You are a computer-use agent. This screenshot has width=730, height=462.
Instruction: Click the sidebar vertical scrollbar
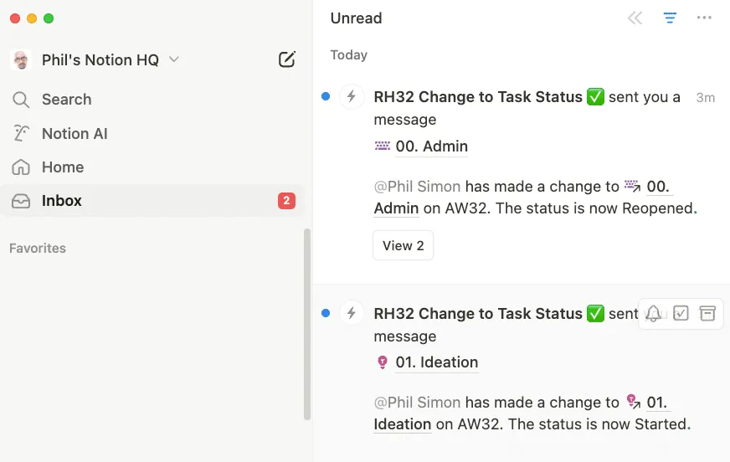click(306, 324)
